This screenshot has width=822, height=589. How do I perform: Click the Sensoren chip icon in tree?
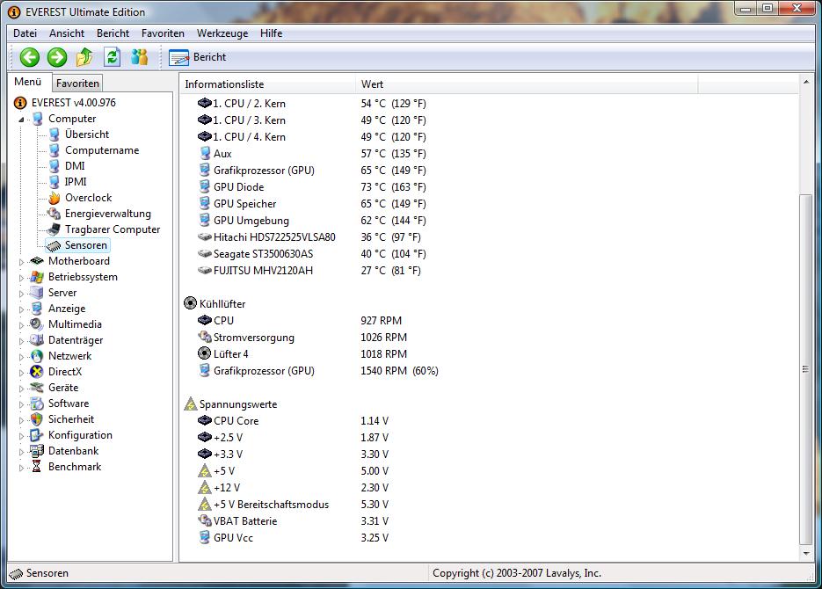(54, 245)
